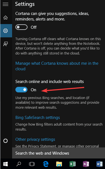Launch Word from taskbar
Image resolution: width=105 pixels, height=169 pixels.
point(100,164)
